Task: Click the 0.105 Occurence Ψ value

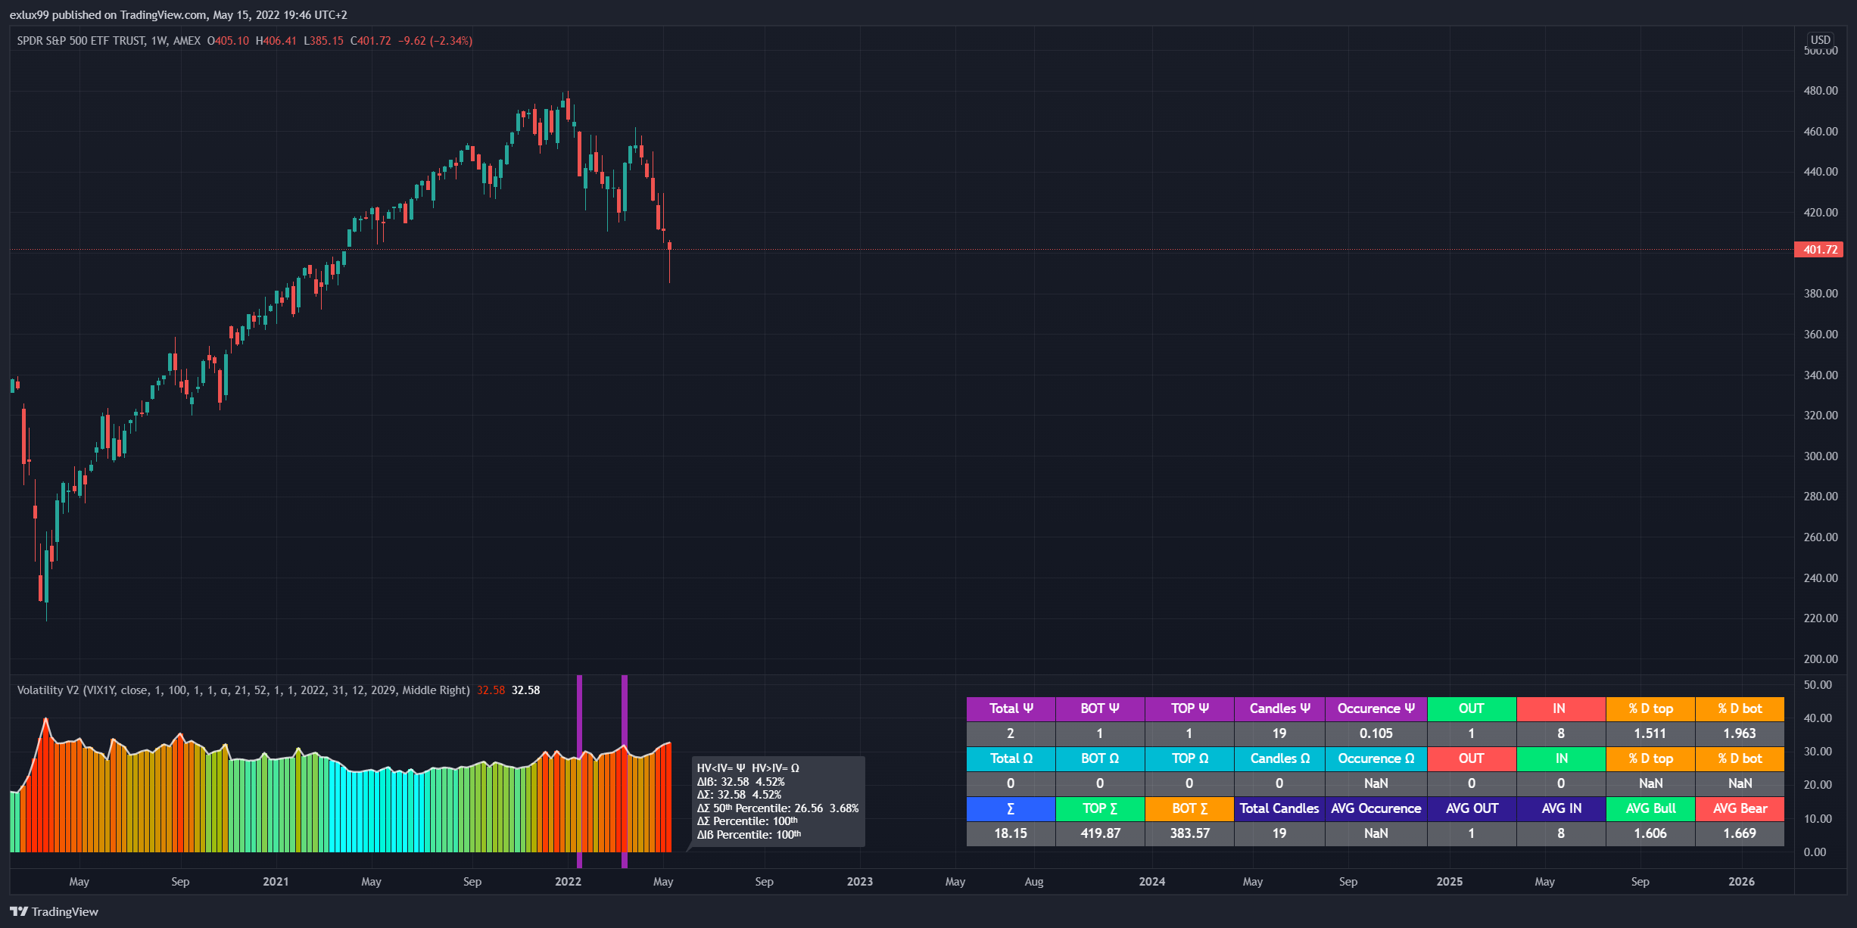Action: 1376,734
